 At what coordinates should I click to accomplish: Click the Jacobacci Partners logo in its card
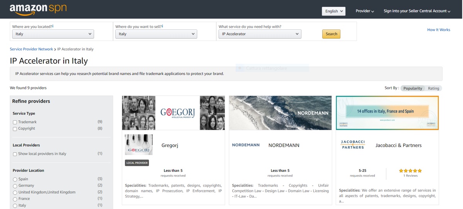point(353,144)
